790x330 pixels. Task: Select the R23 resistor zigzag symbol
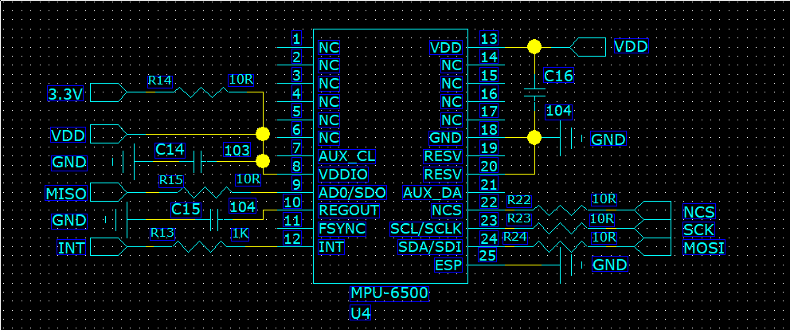coord(561,229)
